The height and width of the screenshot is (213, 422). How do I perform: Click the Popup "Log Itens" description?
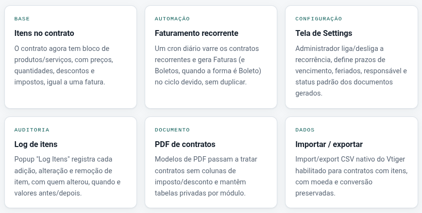68,176
